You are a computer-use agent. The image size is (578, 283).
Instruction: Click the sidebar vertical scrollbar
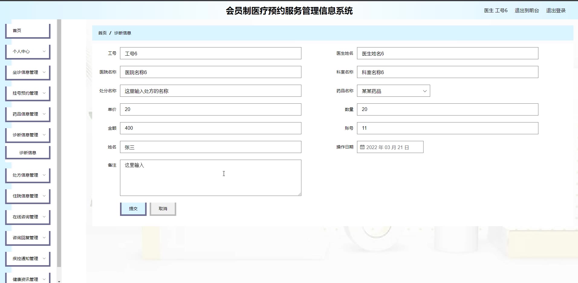click(59, 143)
